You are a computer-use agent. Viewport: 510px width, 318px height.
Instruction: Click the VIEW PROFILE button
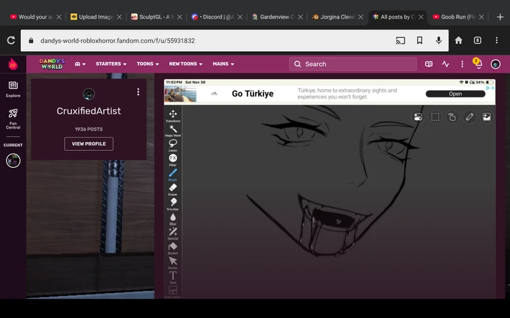pos(88,144)
